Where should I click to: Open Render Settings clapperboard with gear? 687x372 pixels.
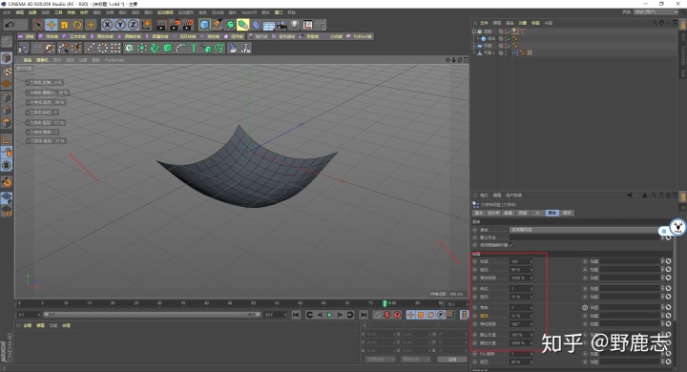coord(188,25)
